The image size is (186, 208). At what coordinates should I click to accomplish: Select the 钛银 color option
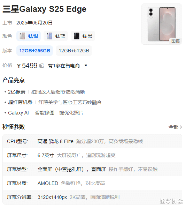click(x=29, y=36)
